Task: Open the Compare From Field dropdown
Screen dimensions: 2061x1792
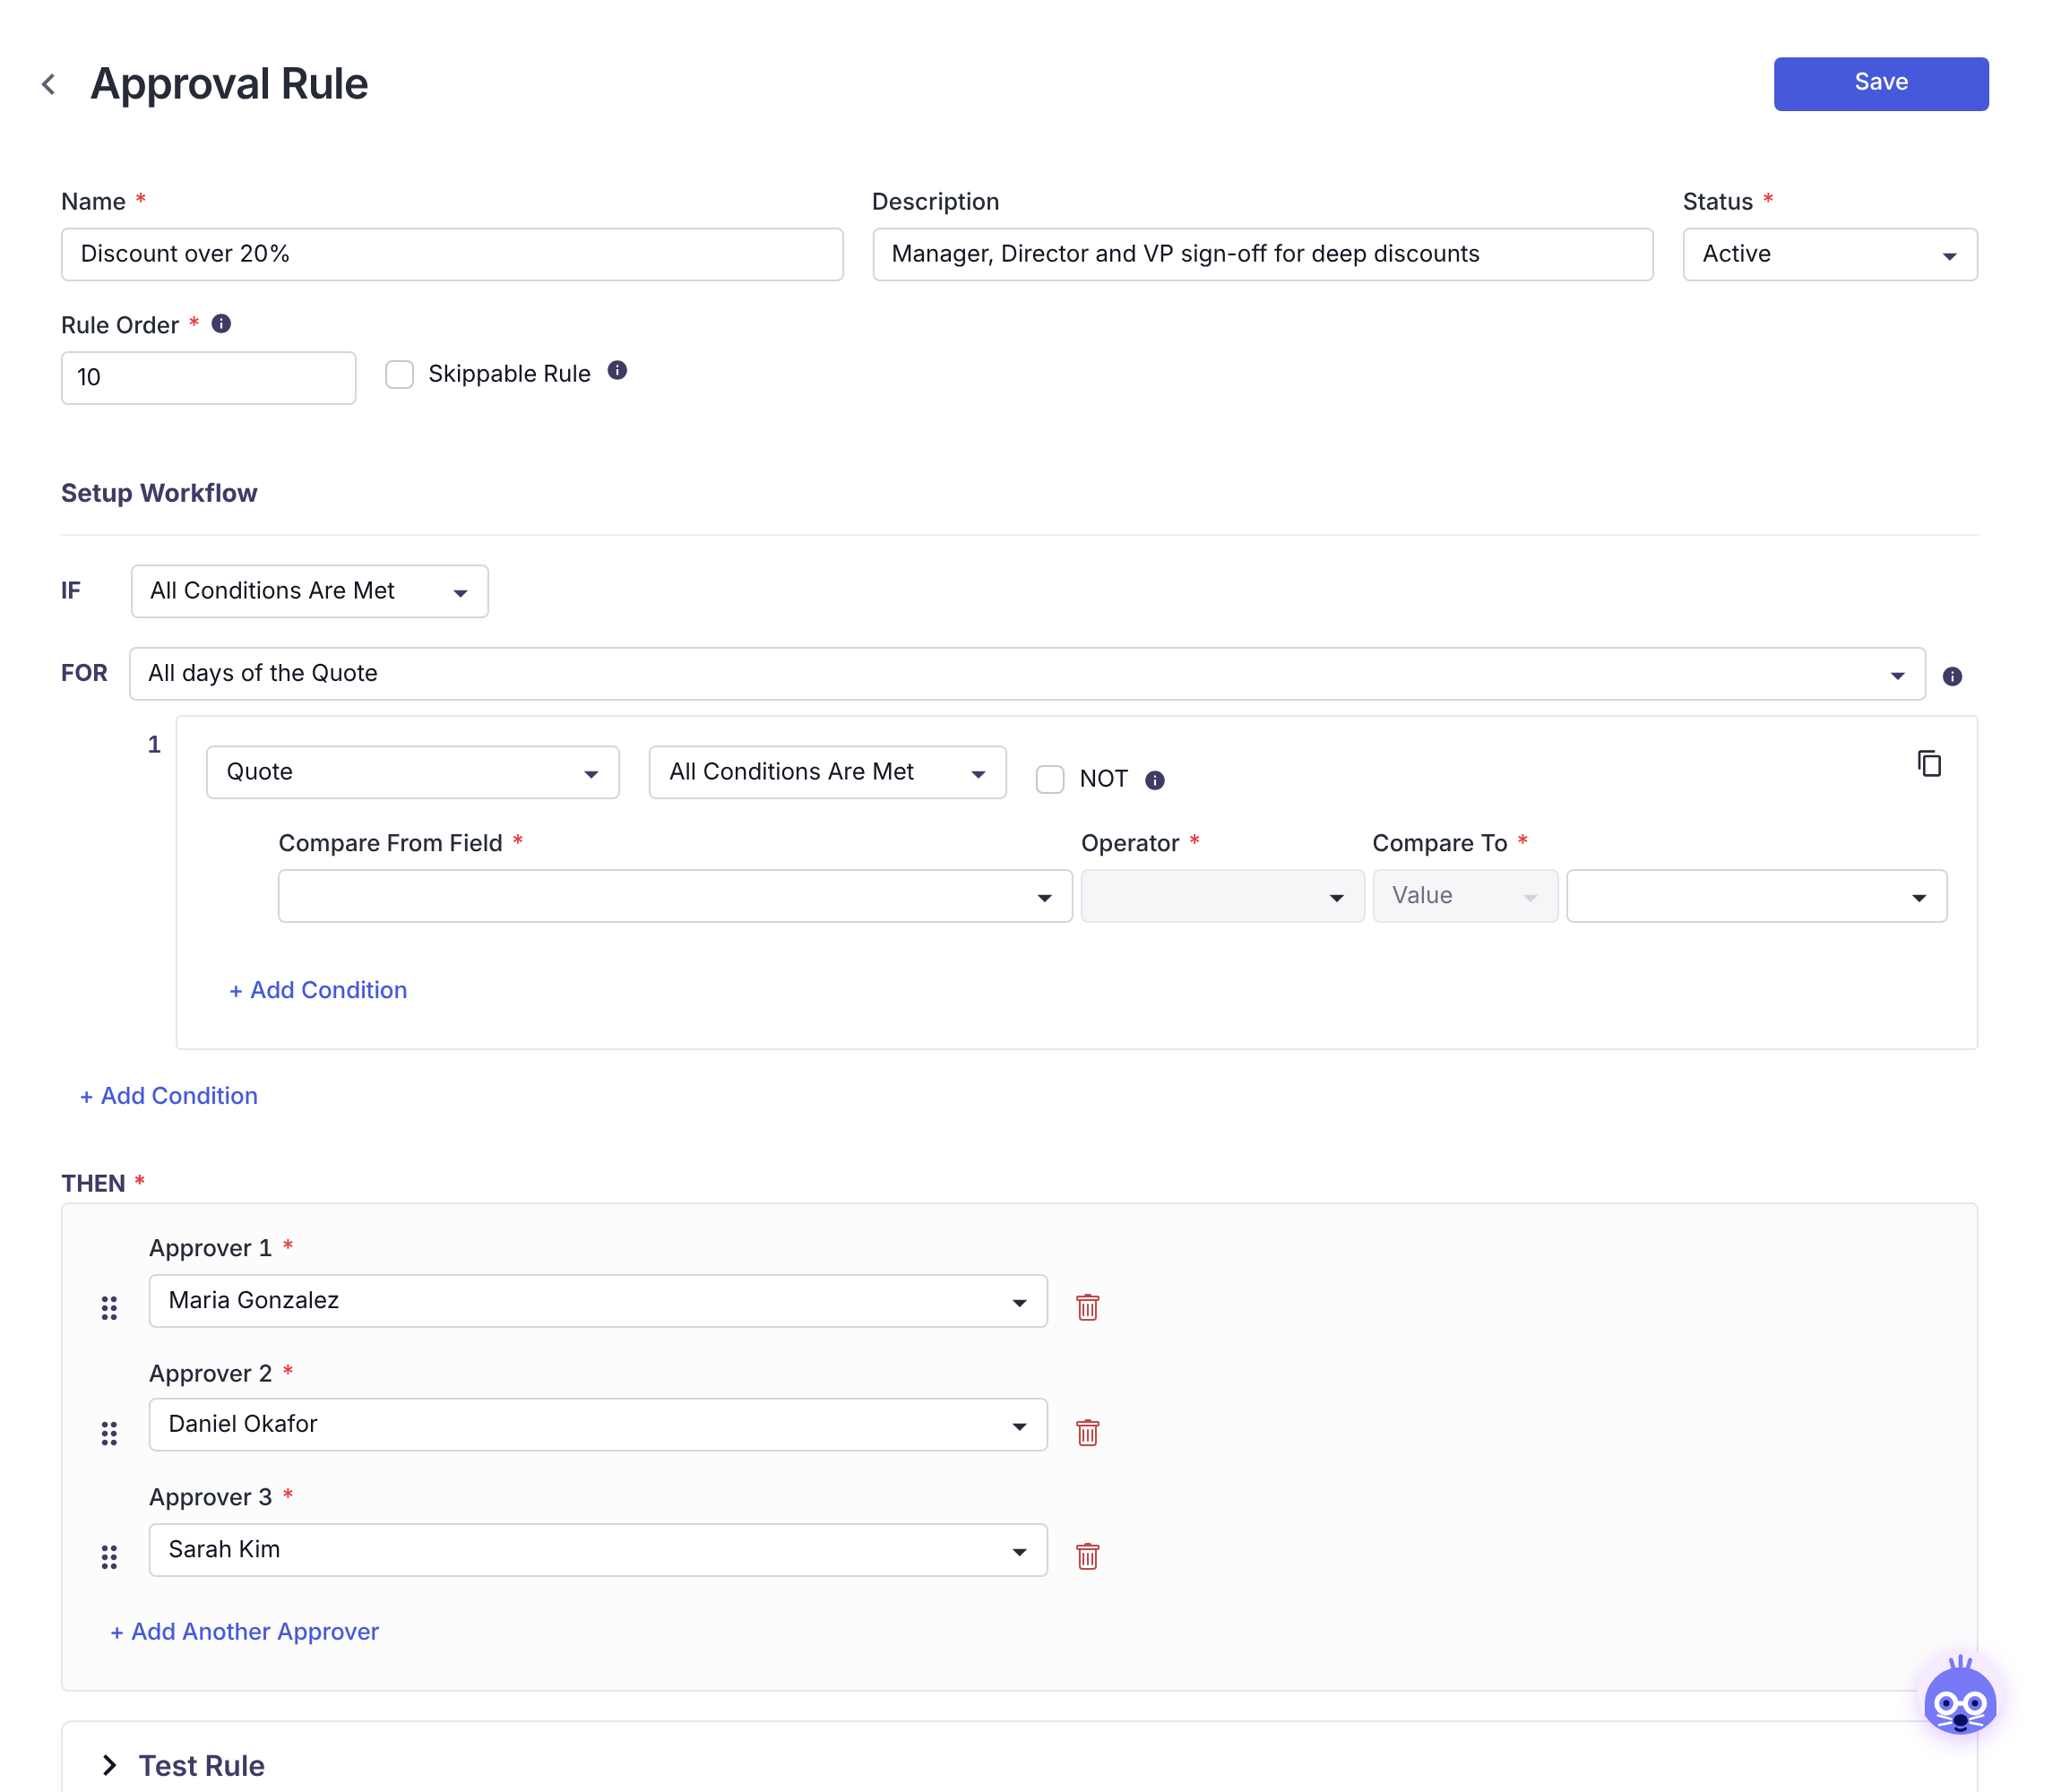Action: click(x=675, y=896)
